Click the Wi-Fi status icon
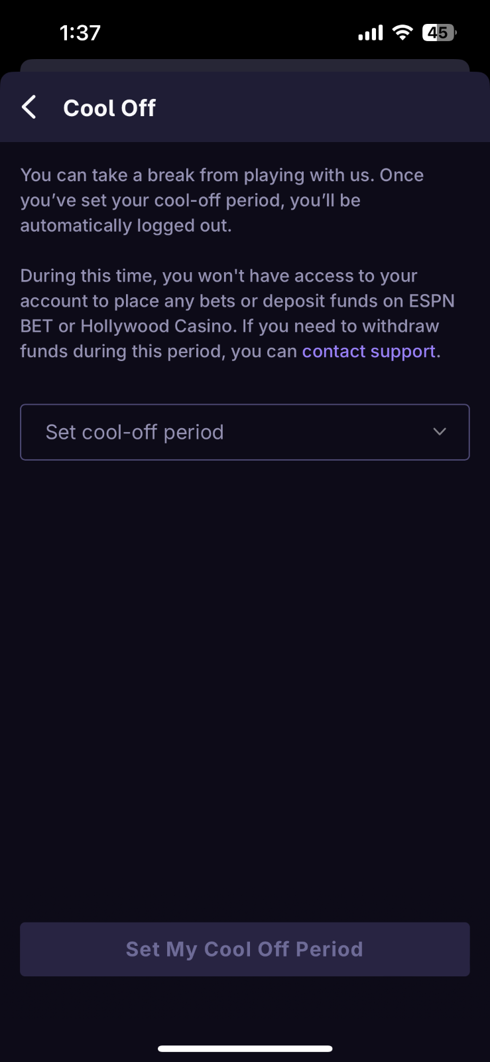Screen dimensions: 490x1062 (x=402, y=32)
